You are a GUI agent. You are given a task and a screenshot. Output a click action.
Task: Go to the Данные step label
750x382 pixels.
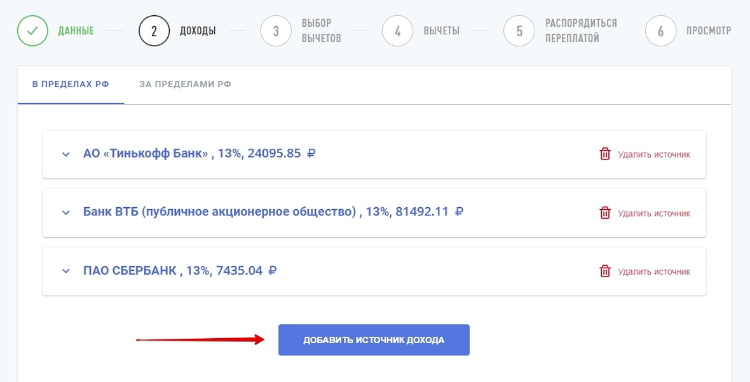tap(76, 31)
